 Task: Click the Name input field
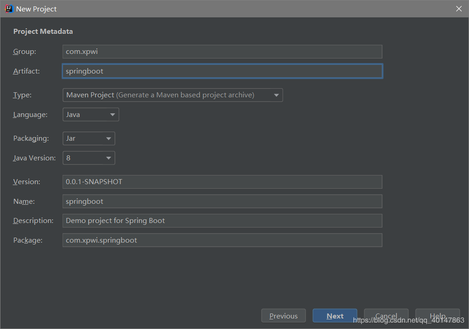coord(222,202)
